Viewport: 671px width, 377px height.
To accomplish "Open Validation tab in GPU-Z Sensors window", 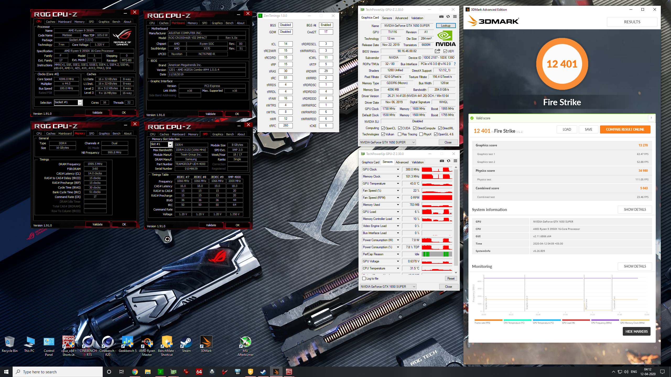I will [x=418, y=162].
